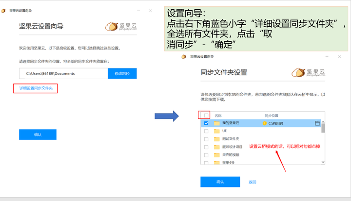
Task: Click 确认 in the 同步文件夹设置 window
Action: point(220,182)
